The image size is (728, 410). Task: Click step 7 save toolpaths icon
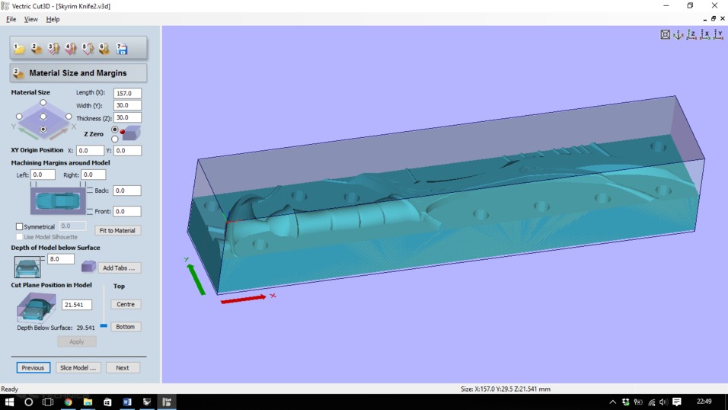point(122,48)
